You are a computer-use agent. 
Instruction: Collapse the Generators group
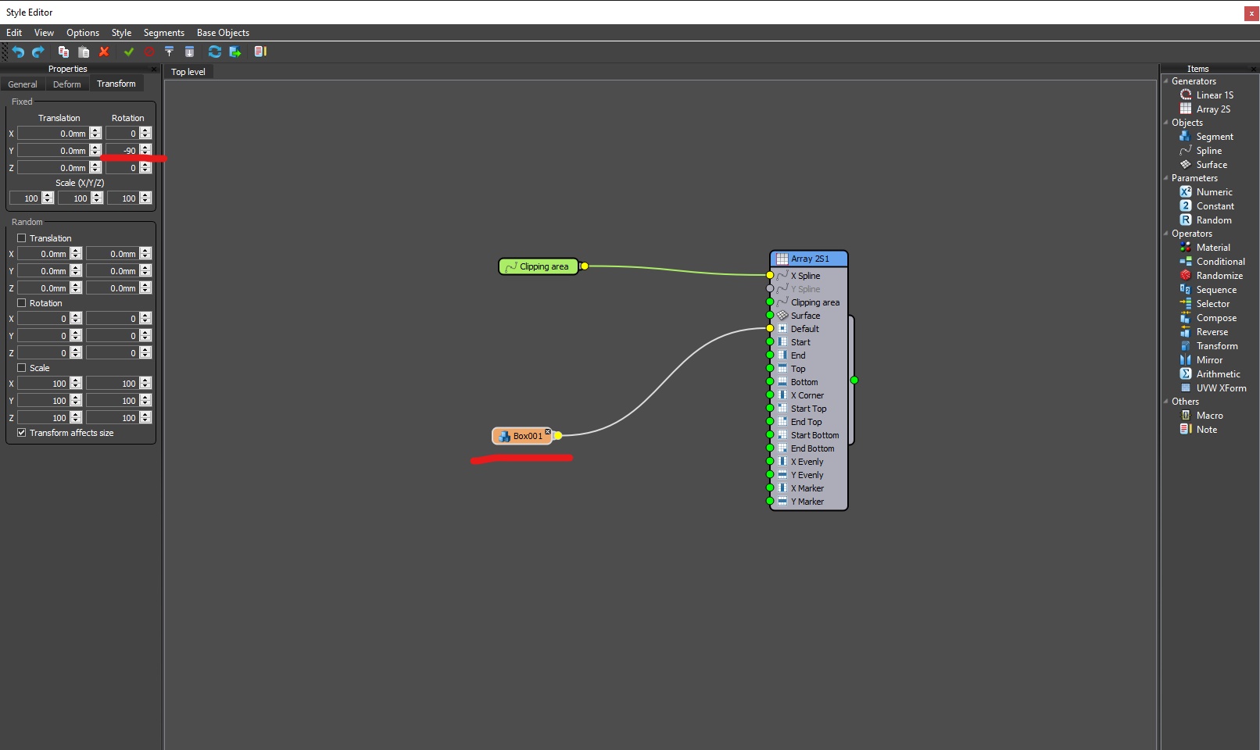(1165, 81)
